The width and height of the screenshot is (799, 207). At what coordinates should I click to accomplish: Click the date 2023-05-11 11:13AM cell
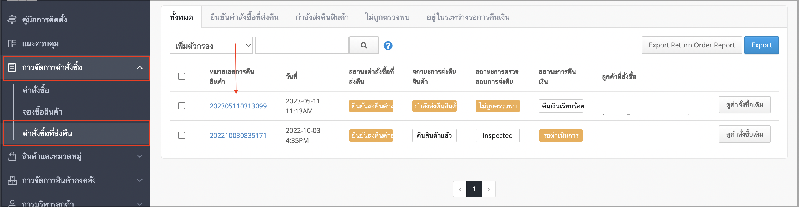point(303,106)
